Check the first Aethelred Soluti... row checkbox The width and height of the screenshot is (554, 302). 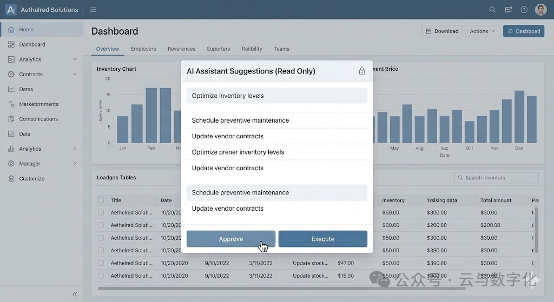101,213
